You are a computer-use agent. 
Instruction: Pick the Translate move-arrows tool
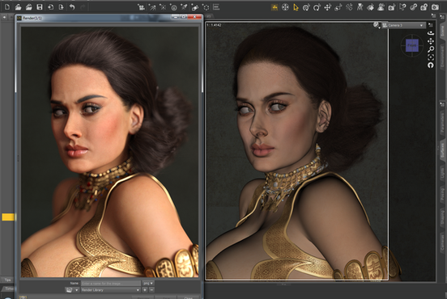pyautogui.click(x=327, y=7)
